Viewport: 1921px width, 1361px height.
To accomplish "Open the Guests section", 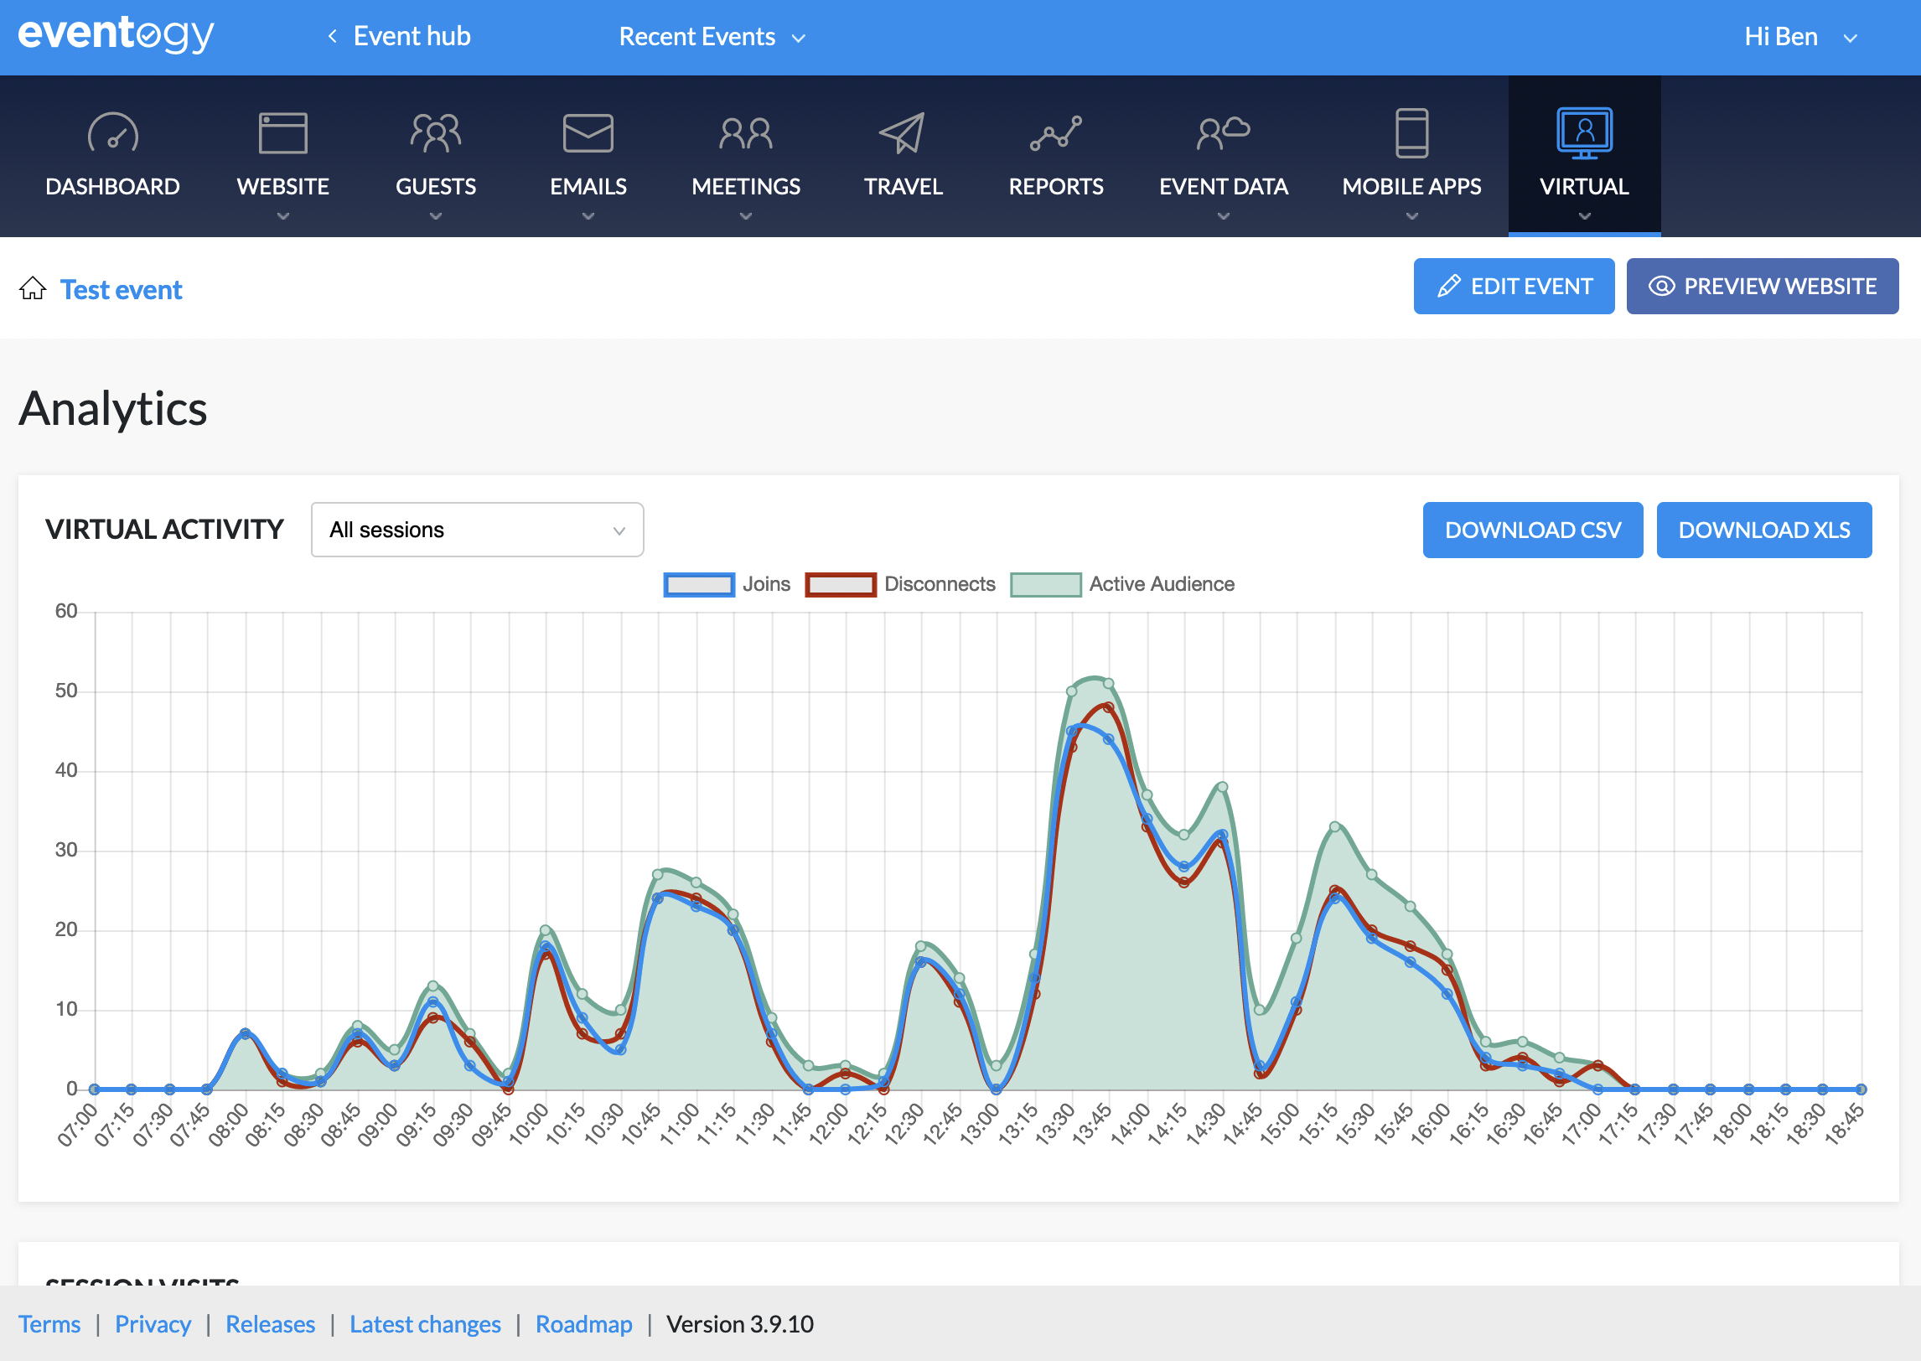I will [435, 155].
